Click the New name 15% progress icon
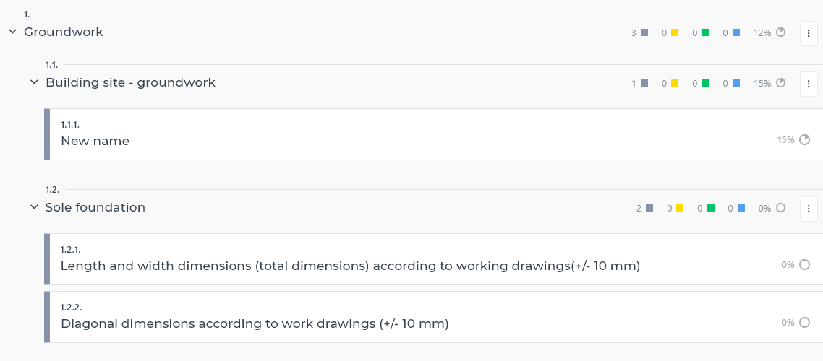823x361 pixels. tap(804, 140)
